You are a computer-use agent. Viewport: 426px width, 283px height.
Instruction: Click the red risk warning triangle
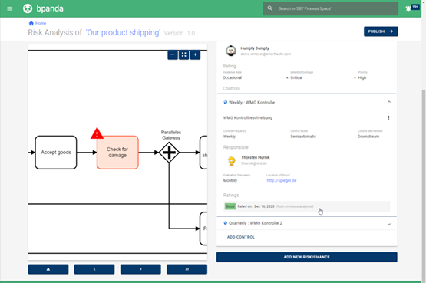pos(97,133)
